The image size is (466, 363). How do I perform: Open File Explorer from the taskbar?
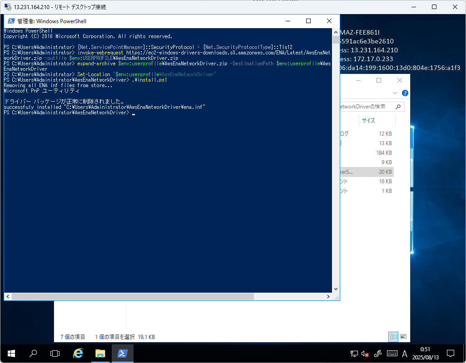tap(100, 353)
